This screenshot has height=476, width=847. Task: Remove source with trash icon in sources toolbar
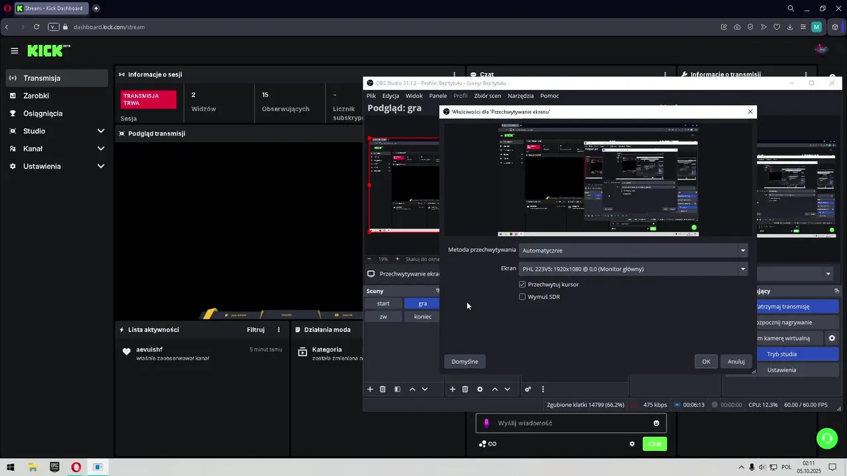(x=465, y=389)
